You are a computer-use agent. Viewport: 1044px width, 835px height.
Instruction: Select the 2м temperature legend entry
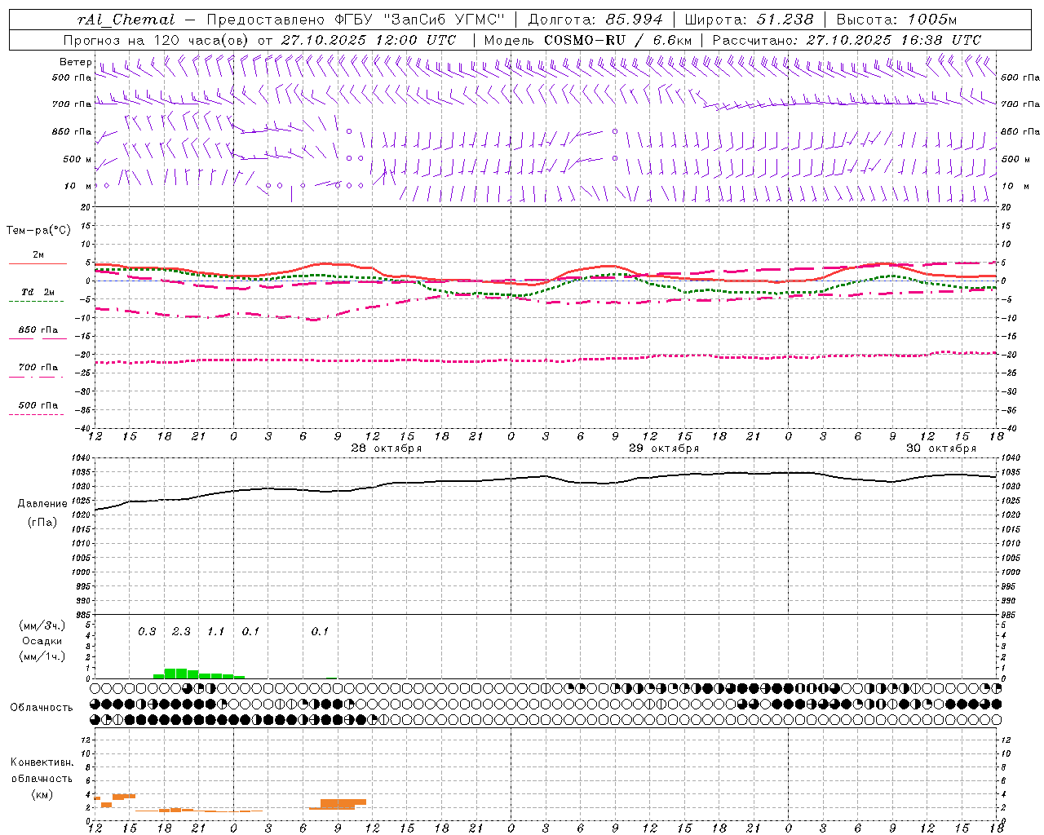pyautogui.click(x=38, y=255)
